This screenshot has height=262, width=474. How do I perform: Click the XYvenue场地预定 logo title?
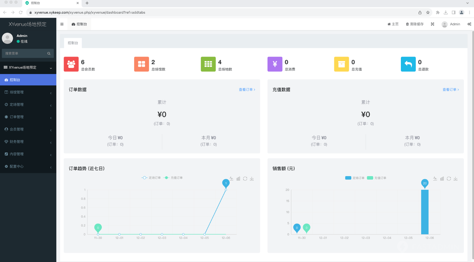click(28, 24)
